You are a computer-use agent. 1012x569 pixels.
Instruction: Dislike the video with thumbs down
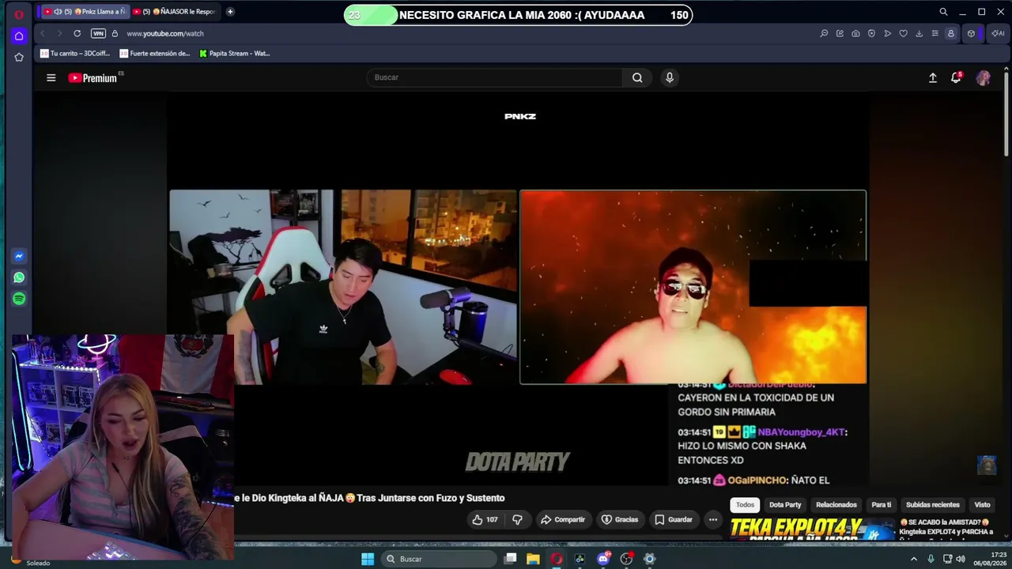click(x=517, y=519)
